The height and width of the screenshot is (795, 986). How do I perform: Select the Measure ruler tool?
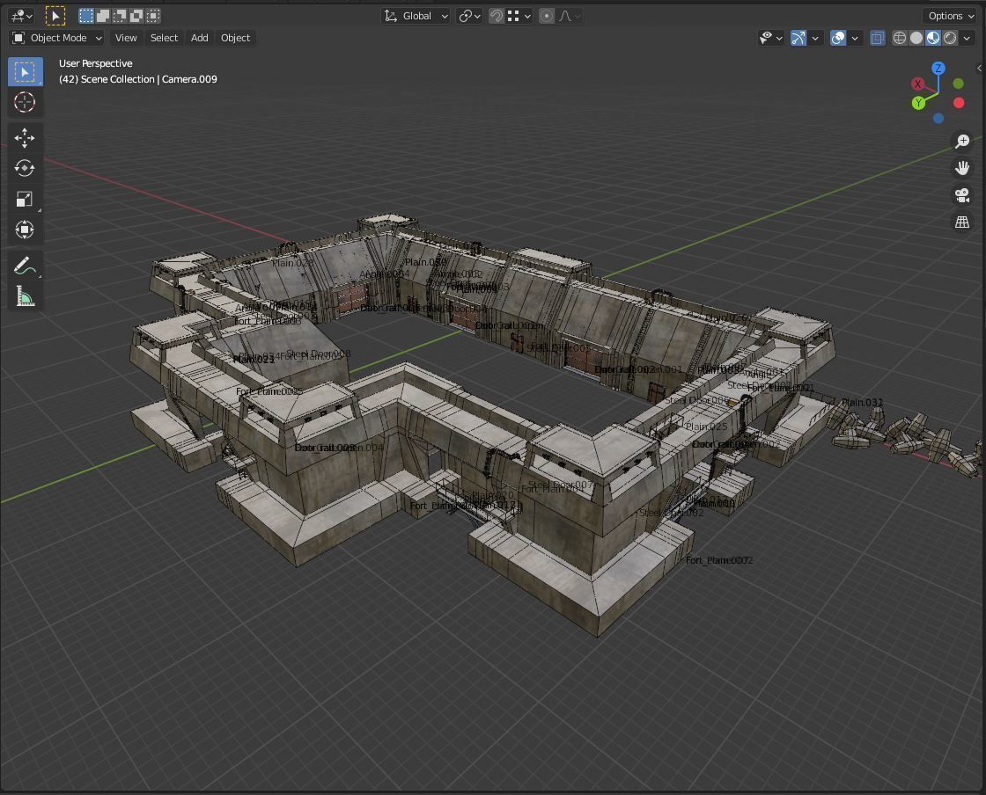tap(25, 296)
